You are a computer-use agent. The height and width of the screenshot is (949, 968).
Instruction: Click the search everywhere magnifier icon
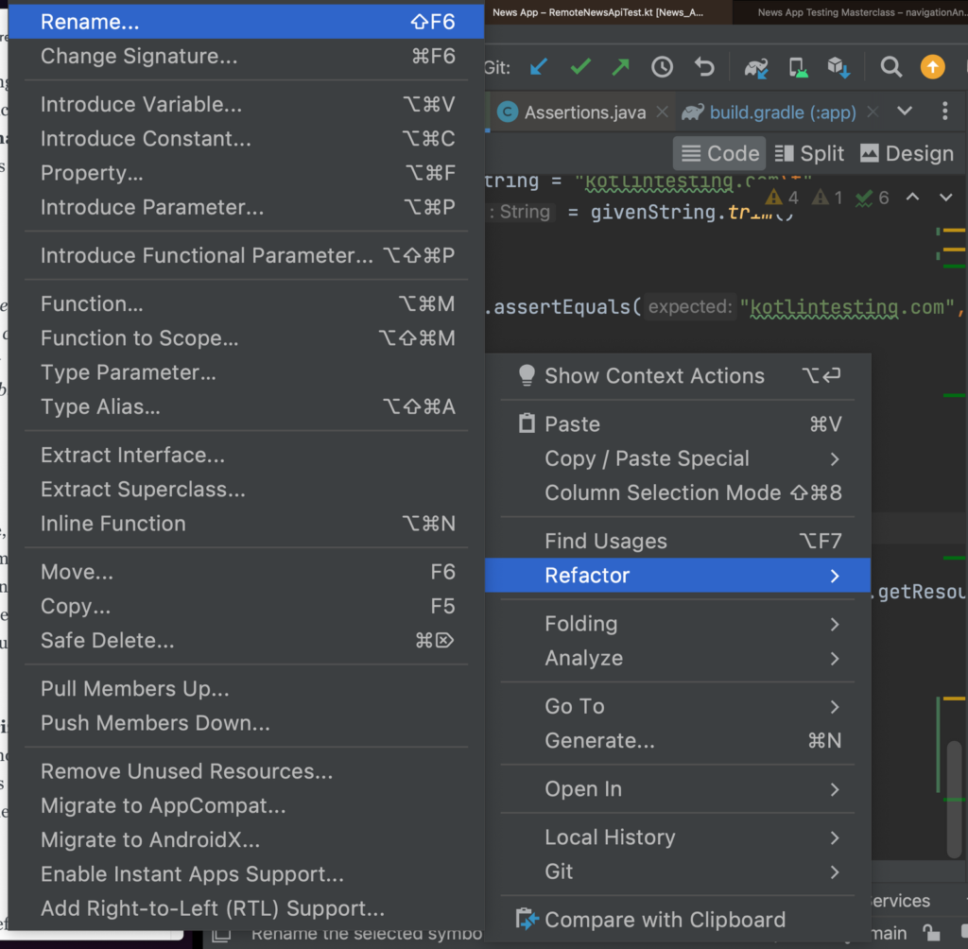point(890,67)
